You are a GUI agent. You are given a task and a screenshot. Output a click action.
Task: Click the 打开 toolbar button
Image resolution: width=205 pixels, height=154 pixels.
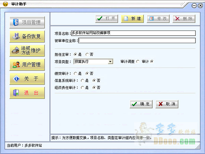tap(107, 19)
